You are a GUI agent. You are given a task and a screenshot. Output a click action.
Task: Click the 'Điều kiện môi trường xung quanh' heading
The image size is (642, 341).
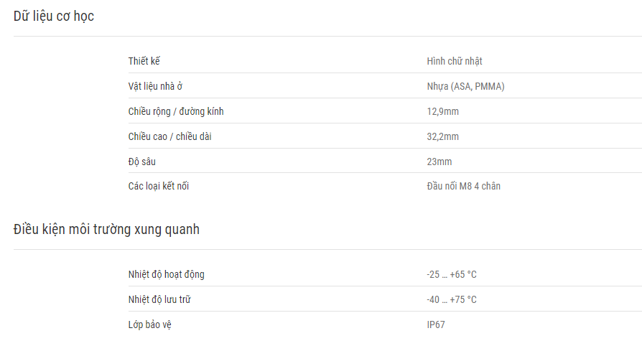tap(106, 229)
